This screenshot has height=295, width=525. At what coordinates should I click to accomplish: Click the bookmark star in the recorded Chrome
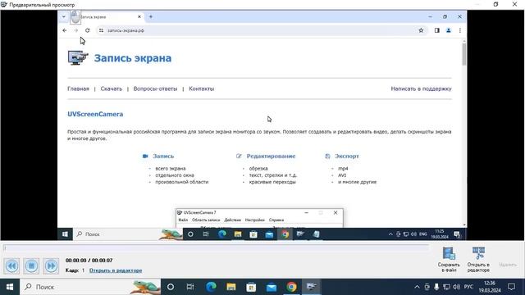(421, 30)
